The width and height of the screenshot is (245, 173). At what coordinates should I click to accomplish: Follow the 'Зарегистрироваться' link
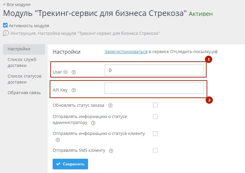[126, 52]
